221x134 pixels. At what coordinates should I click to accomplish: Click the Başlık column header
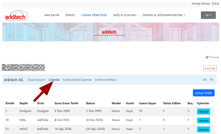coord(24,103)
